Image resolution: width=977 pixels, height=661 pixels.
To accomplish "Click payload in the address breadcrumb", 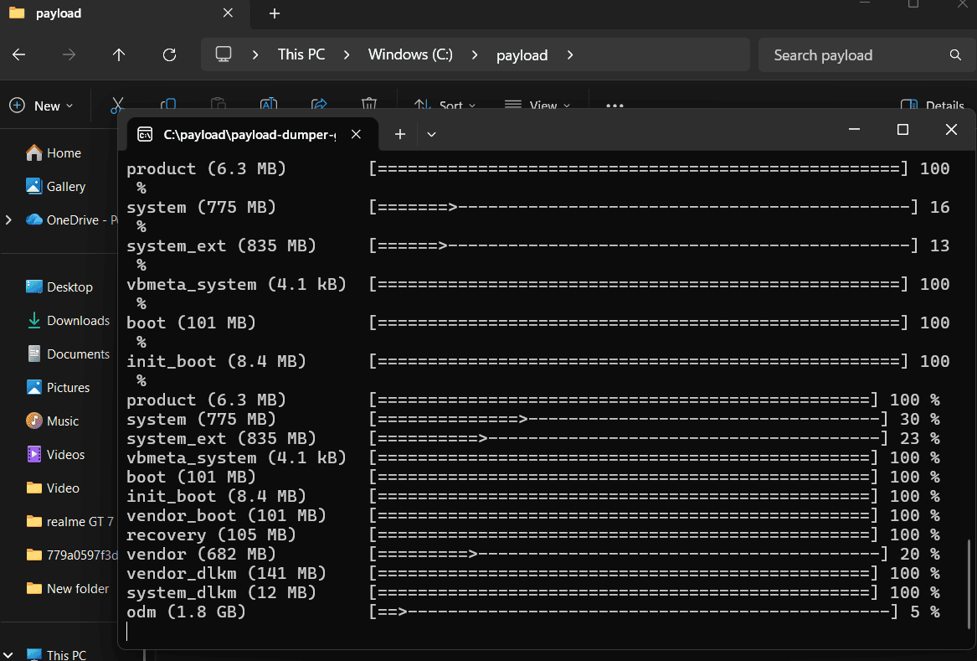I will (x=522, y=55).
